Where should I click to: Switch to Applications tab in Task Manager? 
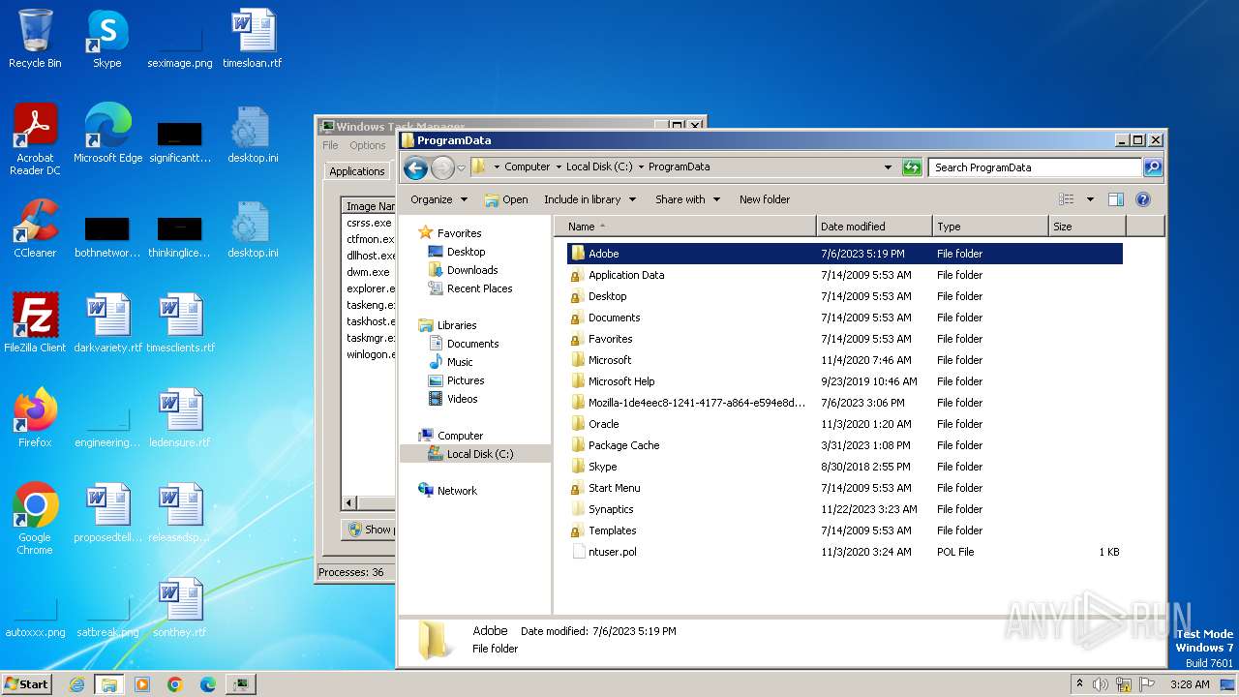pyautogui.click(x=357, y=171)
